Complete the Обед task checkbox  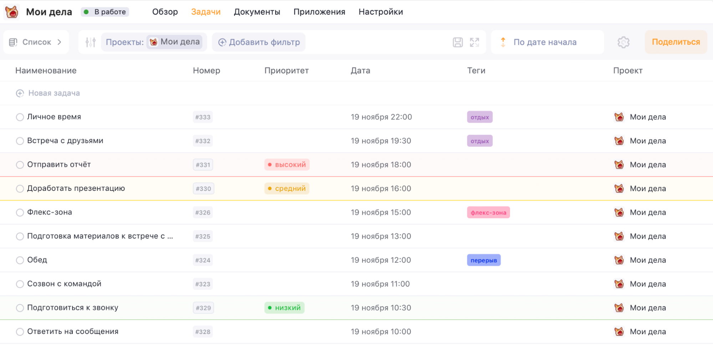pos(20,260)
